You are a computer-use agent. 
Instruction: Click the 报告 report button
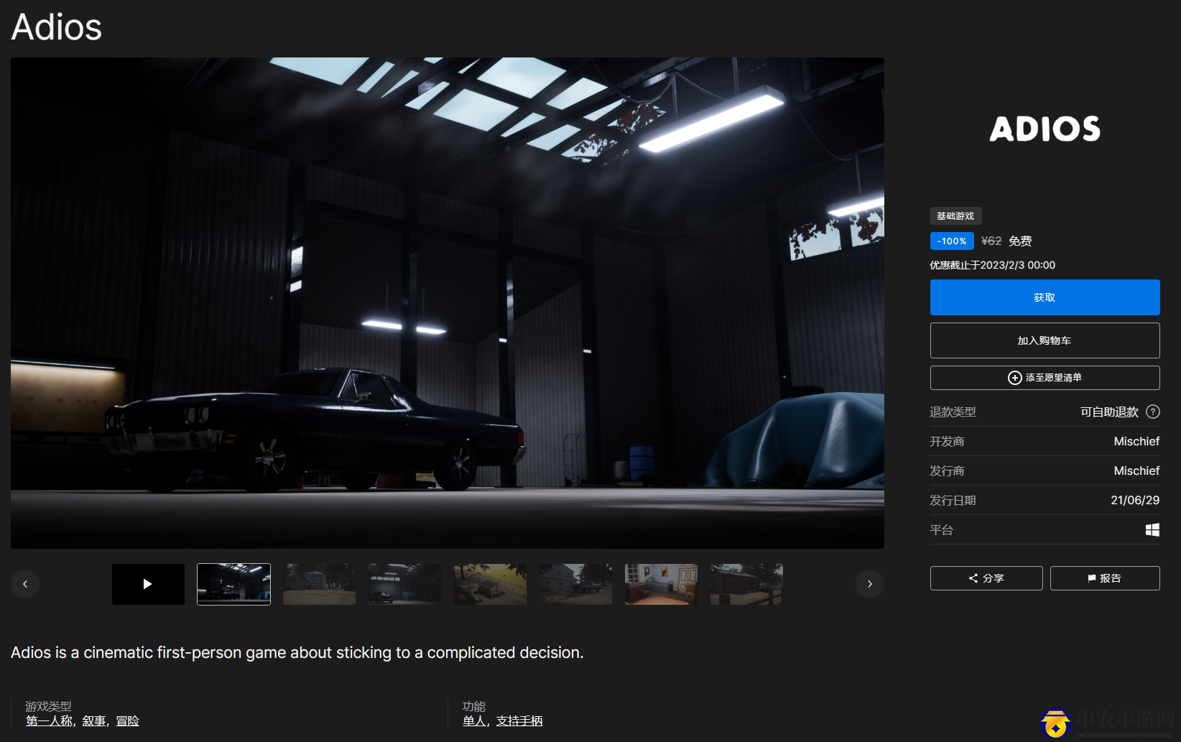1105,578
